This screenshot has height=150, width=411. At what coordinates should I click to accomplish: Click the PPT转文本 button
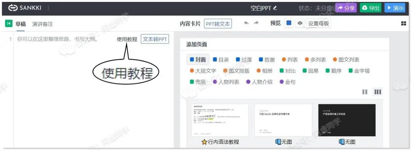point(218,24)
